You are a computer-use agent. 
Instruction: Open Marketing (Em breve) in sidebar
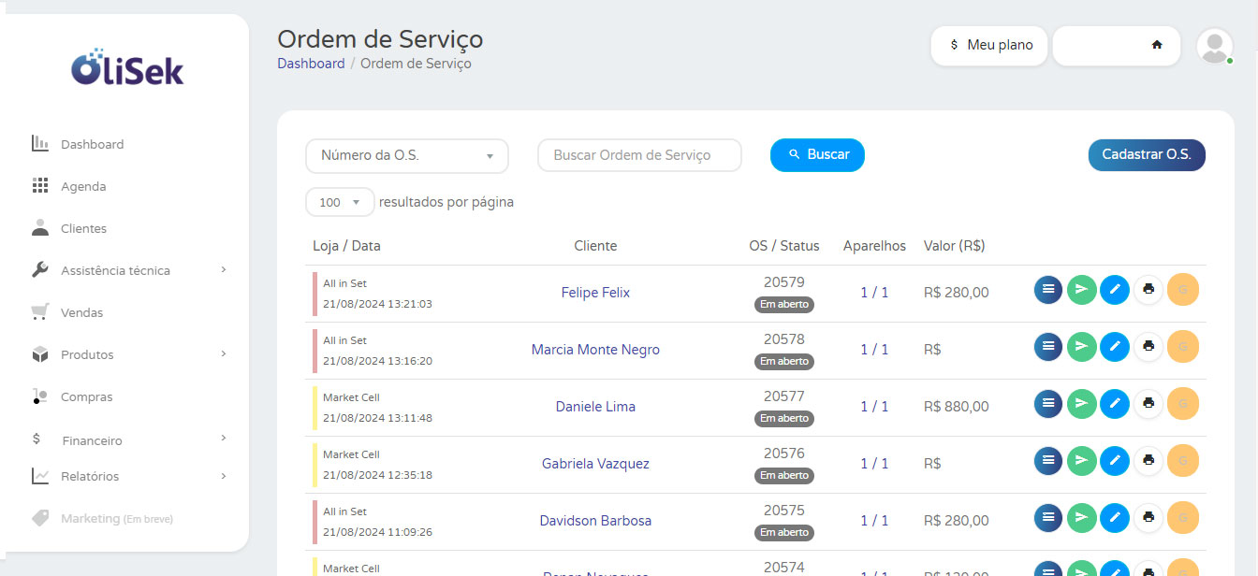(x=116, y=518)
